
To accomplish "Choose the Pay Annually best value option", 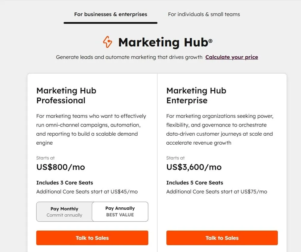I will pyautogui.click(x=120, y=212).
